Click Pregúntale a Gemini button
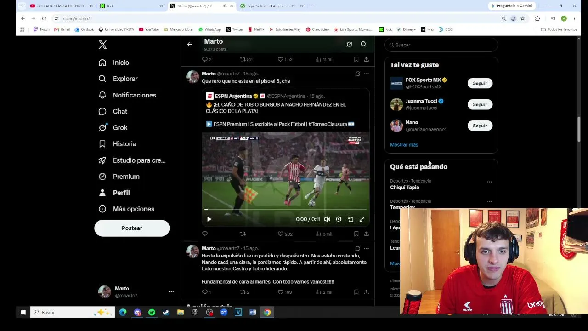588x331 pixels. tap(511, 6)
